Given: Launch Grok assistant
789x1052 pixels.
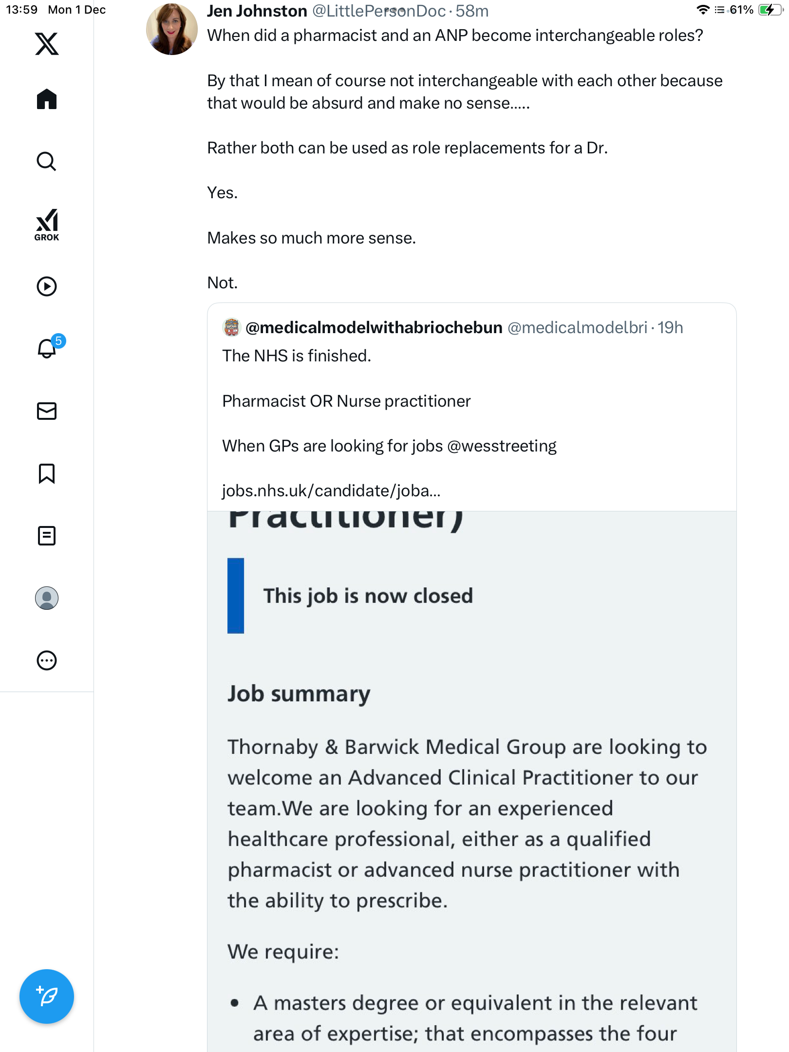Looking at the screenshot, I should click(x=47, y=225).
